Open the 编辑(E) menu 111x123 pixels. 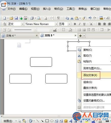(23, 9)
